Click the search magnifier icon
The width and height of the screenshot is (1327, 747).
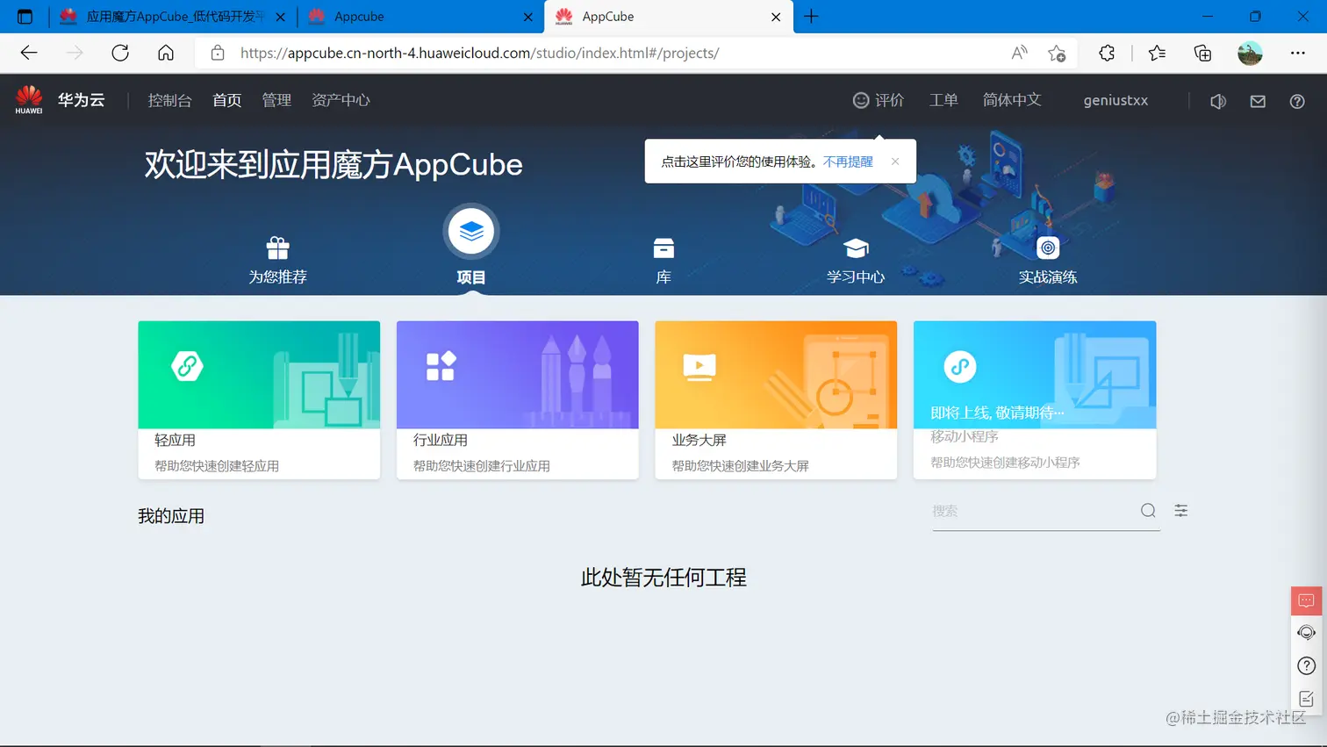1148,511
